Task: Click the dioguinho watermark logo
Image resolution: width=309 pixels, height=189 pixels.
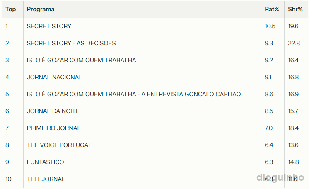Action: tap(280, 178)
